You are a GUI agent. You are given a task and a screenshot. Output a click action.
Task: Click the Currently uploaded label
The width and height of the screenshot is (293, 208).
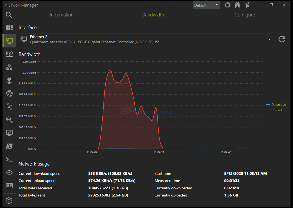coord(171,195)
